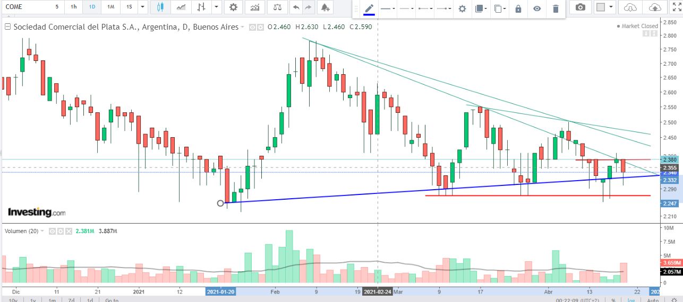Open the line color pencil swatch
This screenshot has height=302, width=683.
click(369, 8)
